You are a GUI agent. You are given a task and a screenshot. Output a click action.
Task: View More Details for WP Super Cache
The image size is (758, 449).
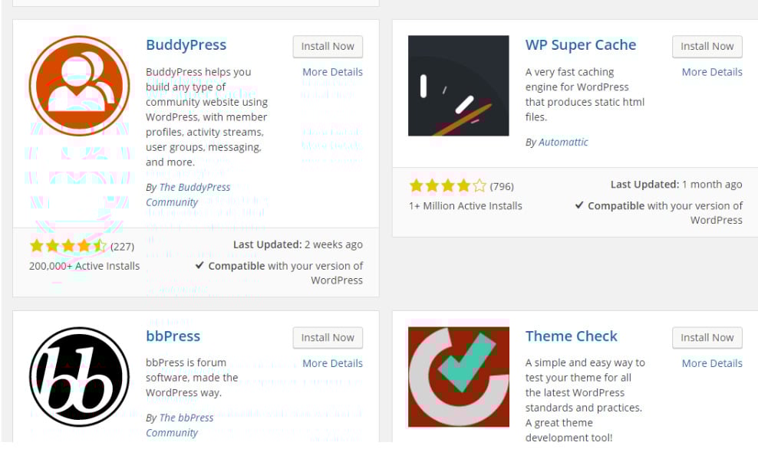pos(711,72)
